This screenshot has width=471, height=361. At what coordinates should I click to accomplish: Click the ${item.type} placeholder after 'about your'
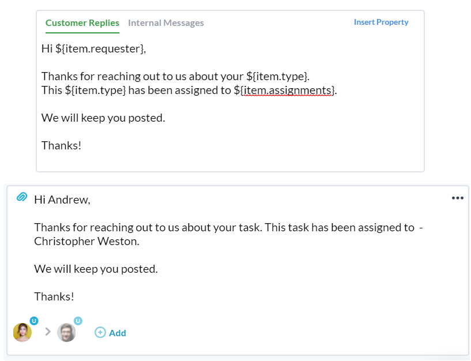(x=277, y=76)
